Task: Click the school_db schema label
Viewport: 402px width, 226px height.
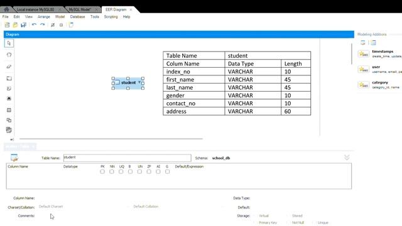Action: coord(221,158)
